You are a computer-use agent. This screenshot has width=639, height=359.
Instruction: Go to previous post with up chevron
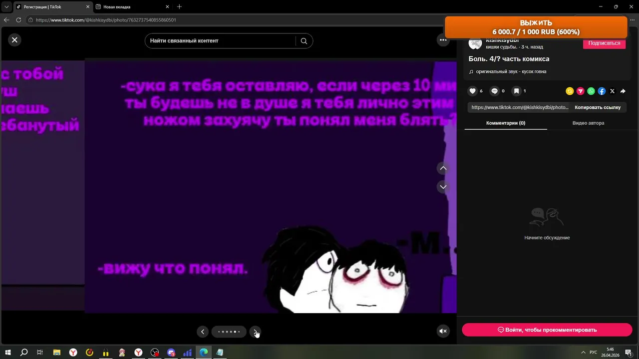[x=443, y=168]
